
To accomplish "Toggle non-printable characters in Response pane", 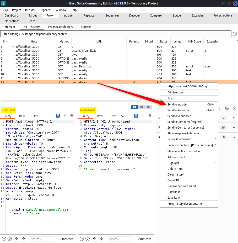I will pyautogui.click(x=143, y=115).
